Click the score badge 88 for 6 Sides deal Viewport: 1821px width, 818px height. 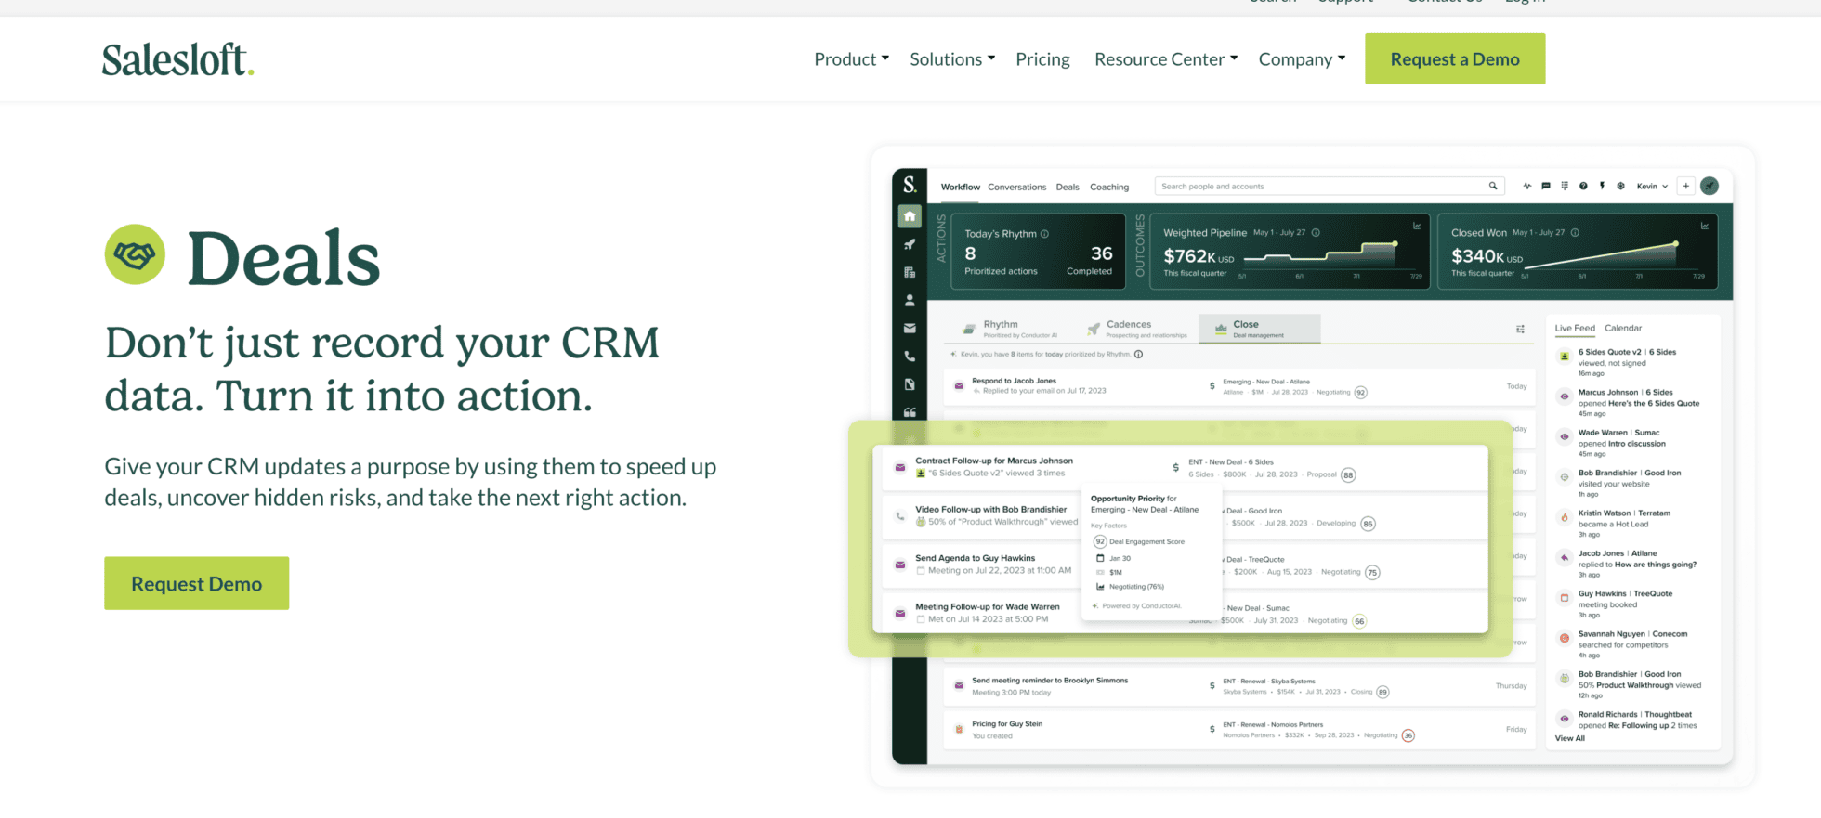1348,475
